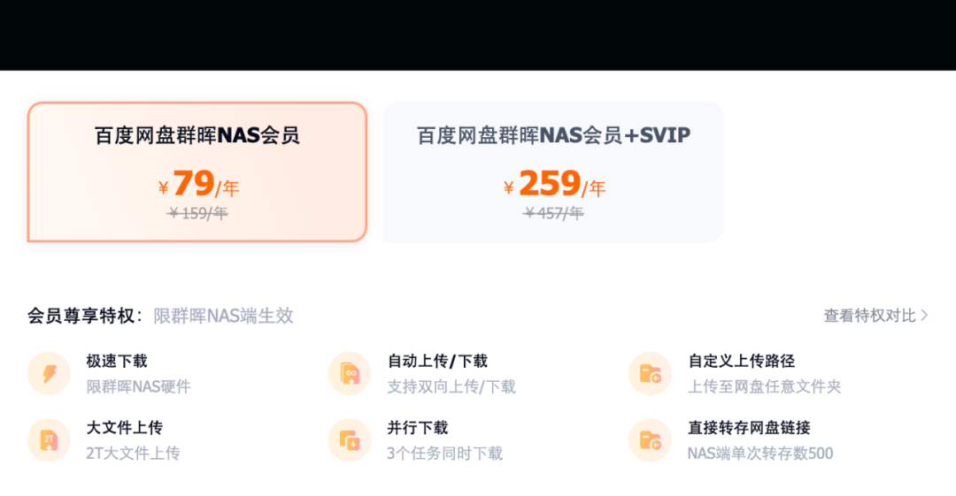Click the 直接转存网盘链接 folder icon

[x=651, y=440]
